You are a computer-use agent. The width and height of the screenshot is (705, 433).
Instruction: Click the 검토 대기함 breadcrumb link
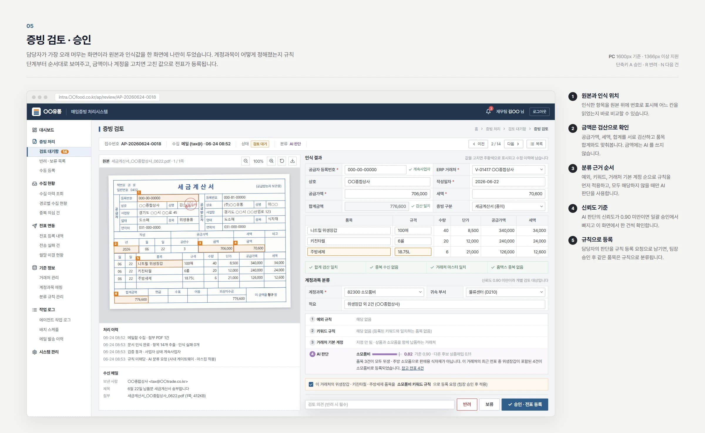coord(517,129)
